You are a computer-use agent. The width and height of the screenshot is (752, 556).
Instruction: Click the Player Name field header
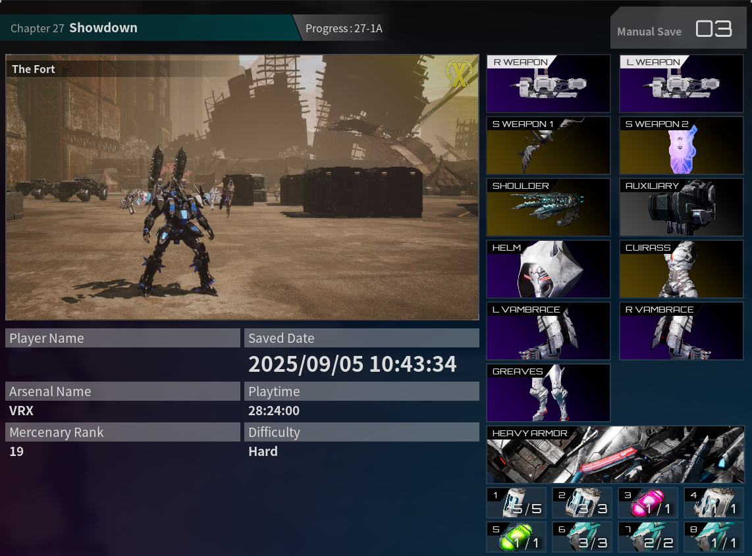pyautogui.click(x=122, y=338)
